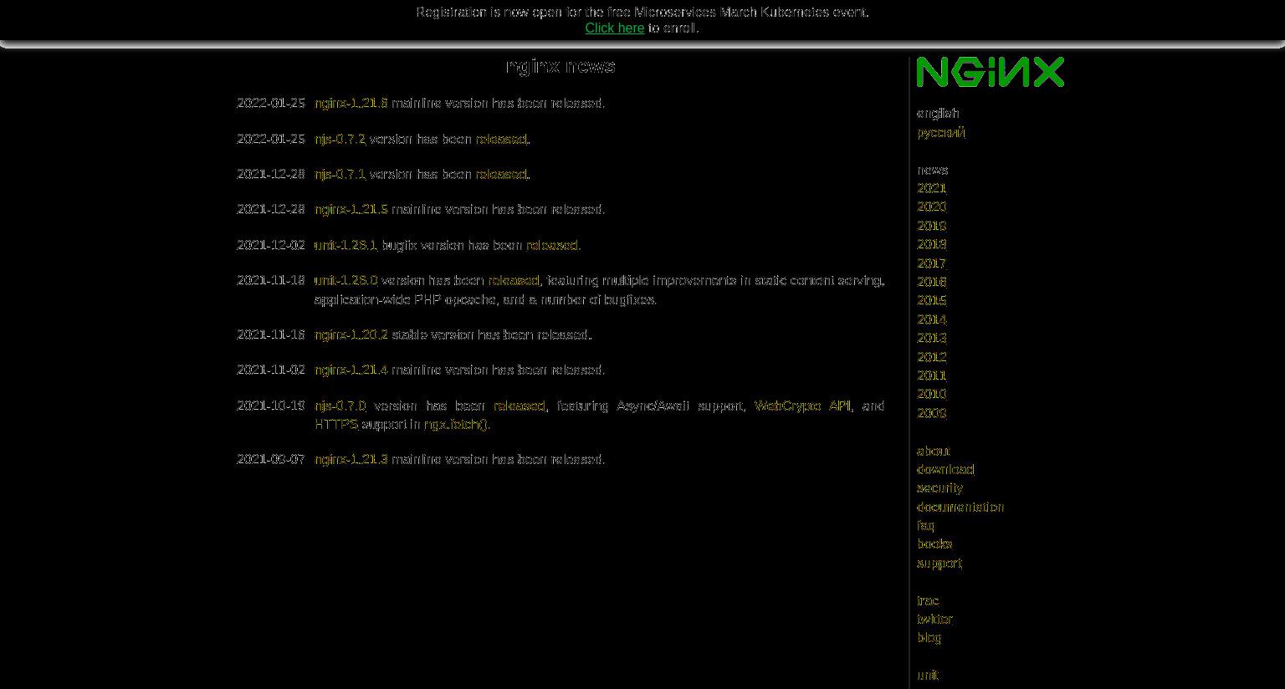Open 'released' link in njs-0.7.2 row

501,139
